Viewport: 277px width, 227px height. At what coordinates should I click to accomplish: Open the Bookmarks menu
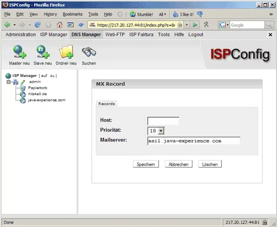tap(73, 14)
